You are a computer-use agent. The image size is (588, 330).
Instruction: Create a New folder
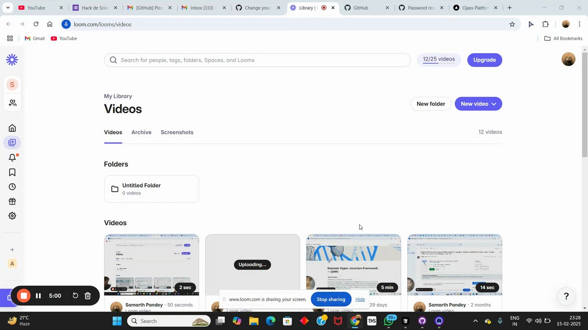(431, 104)
